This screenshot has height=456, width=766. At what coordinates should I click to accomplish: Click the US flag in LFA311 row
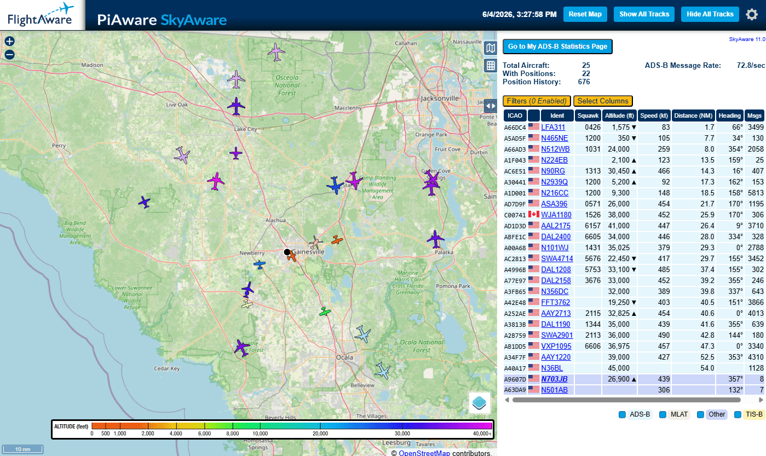tap(533, 127)
